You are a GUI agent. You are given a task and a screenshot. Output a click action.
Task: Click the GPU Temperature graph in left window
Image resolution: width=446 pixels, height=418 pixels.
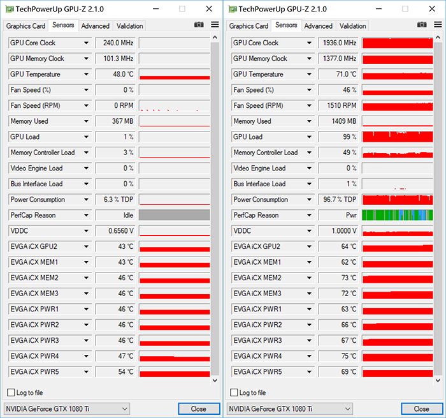[x=174, y=74]
